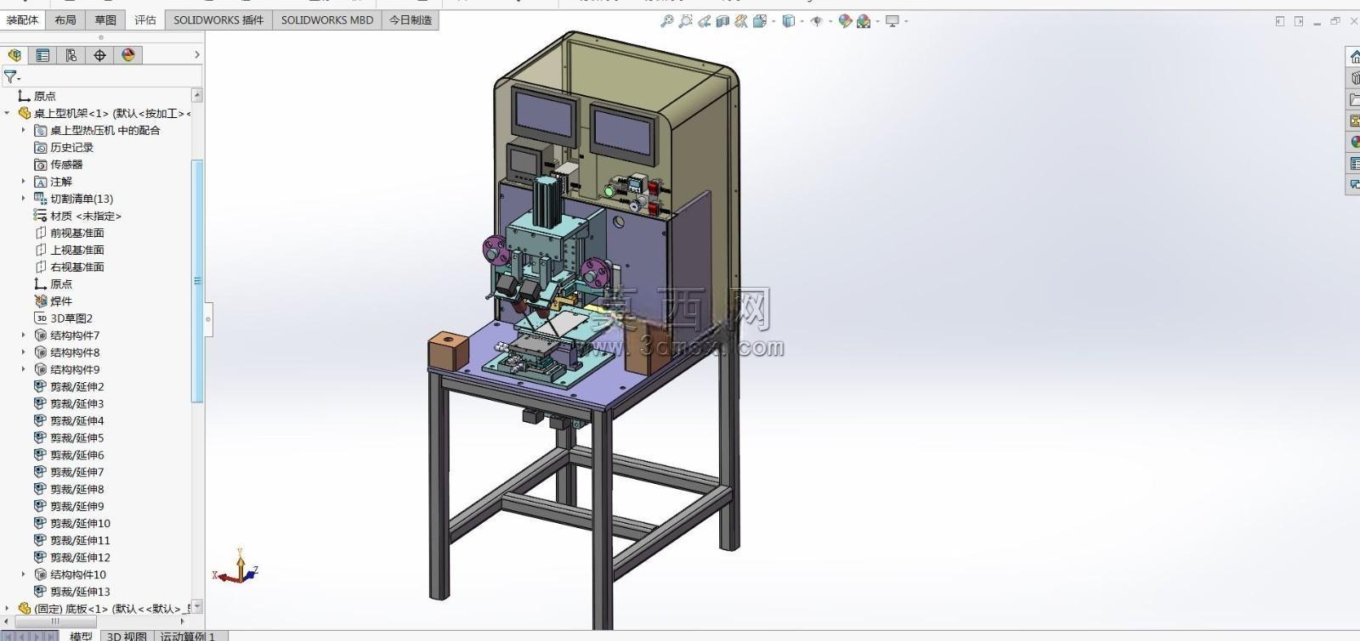Select 剪裁/延伸5 in the feature tree
1360x641 pixels.
[76, 438]
